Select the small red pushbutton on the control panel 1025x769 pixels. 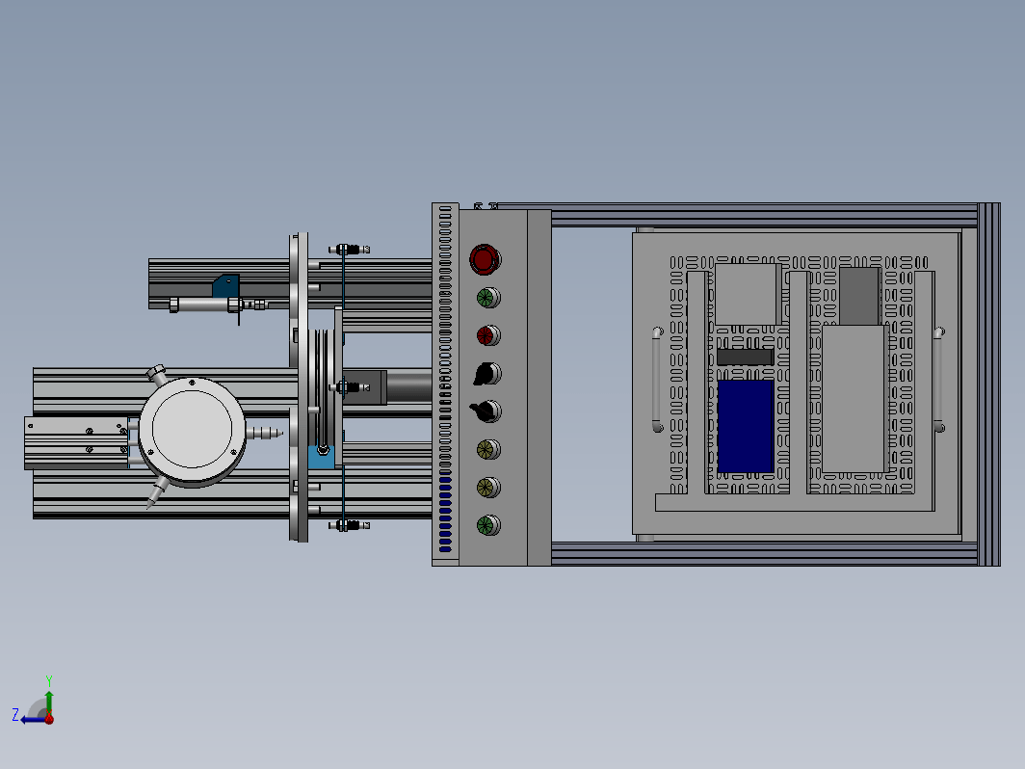click(487, 336)
